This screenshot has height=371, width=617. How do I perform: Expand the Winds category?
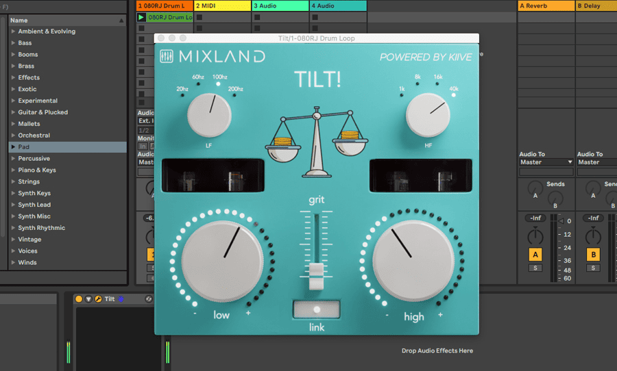click(x=13, y=262)
